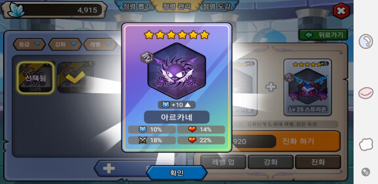Select the Lv 25 스프리온 spirit card
Viewport: 378px width, 184px height.
click(308, 87)
